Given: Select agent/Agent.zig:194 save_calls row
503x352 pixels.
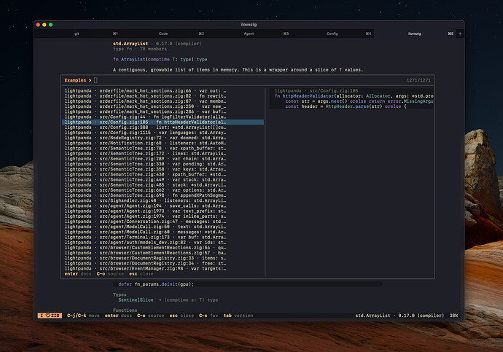Looking at the screenshot, I should (163, 206).
